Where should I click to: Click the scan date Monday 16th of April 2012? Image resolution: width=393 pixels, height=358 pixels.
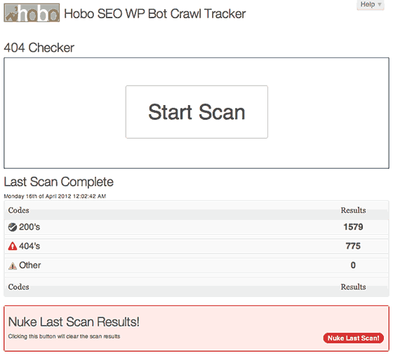coord(55,196)
